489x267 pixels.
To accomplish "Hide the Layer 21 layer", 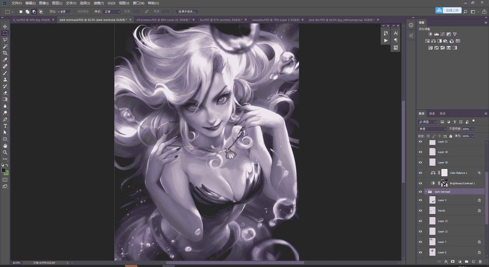I will (420, 142).
